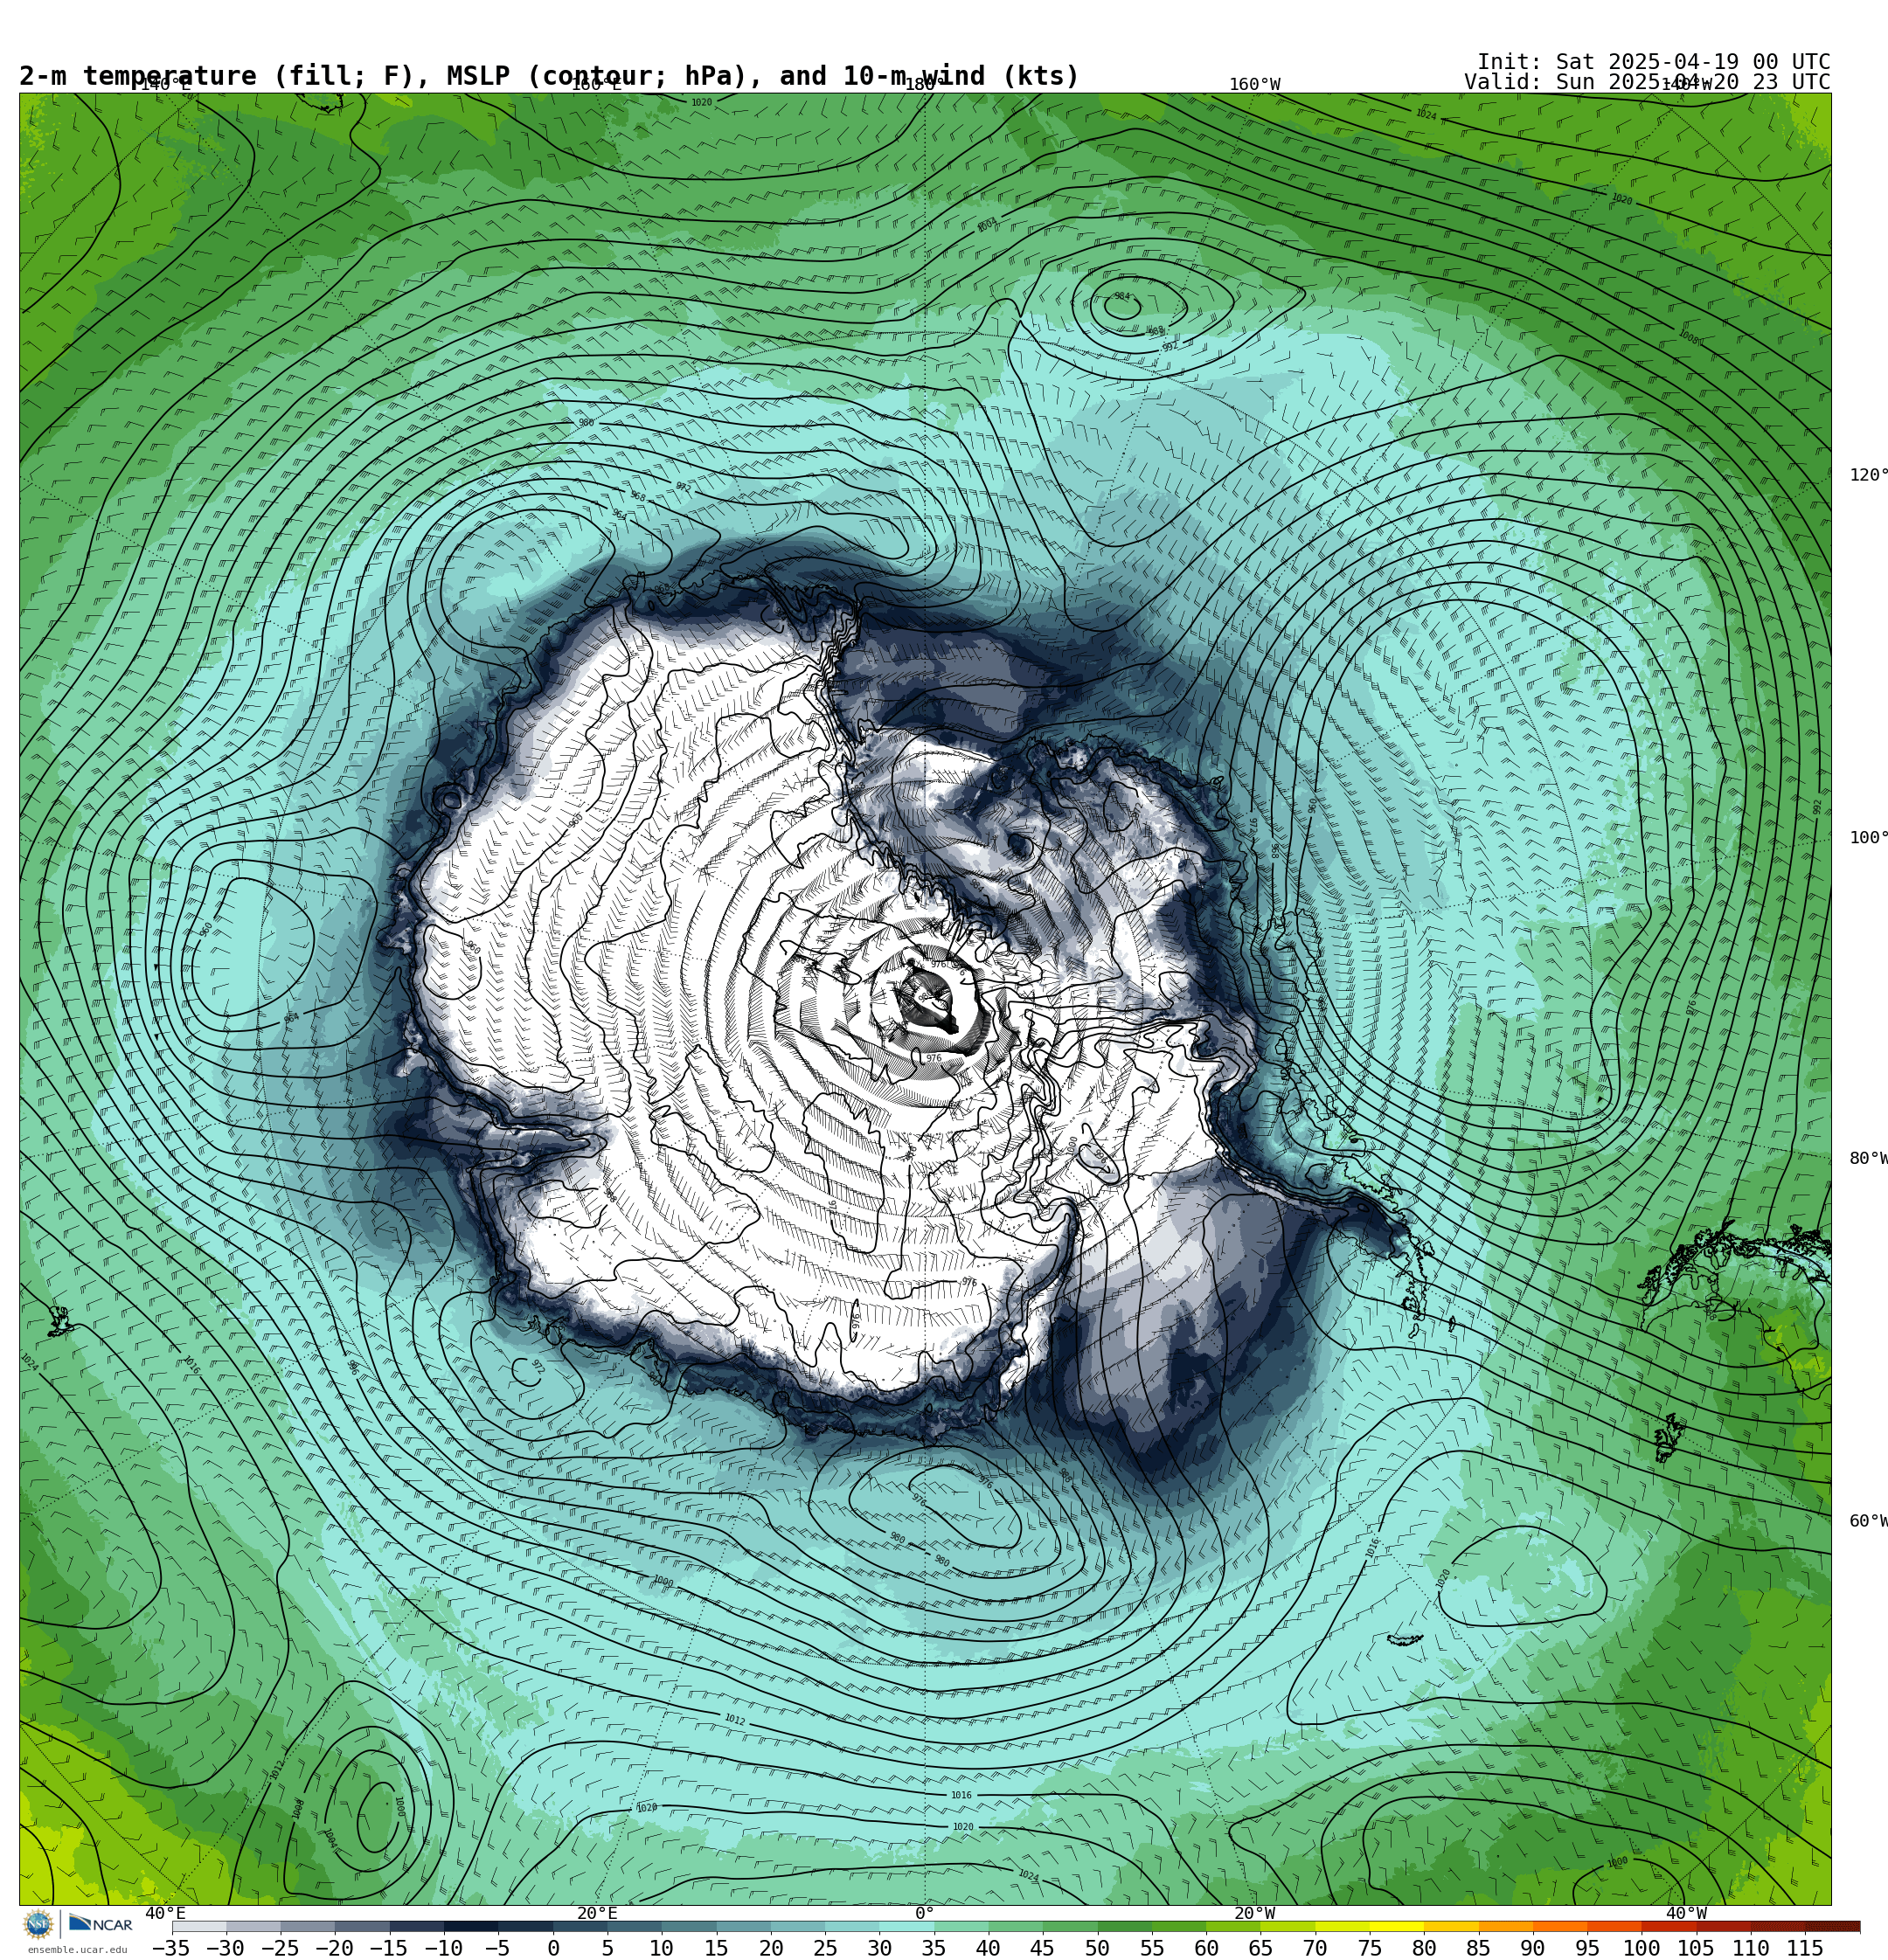
Task: Click the bottom axis label '20°W'
Action: 1254,1913
